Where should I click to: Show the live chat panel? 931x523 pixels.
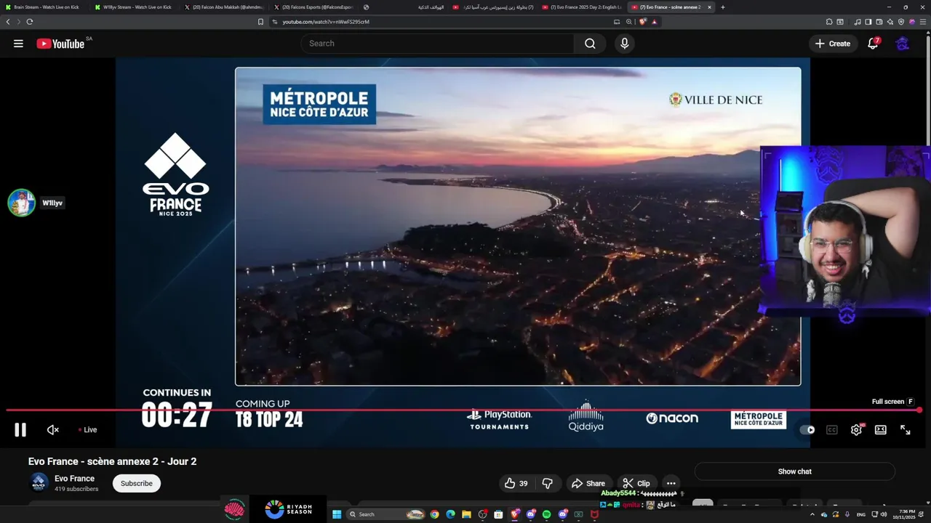(794, 471)
